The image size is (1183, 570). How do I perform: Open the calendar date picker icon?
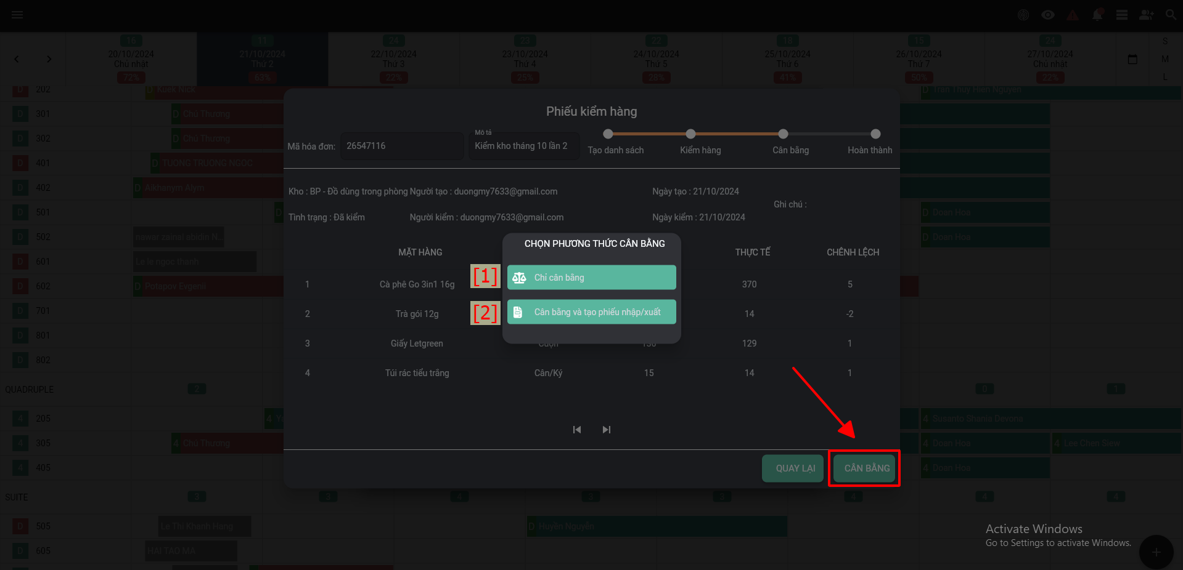click(x=1132, y=59)
